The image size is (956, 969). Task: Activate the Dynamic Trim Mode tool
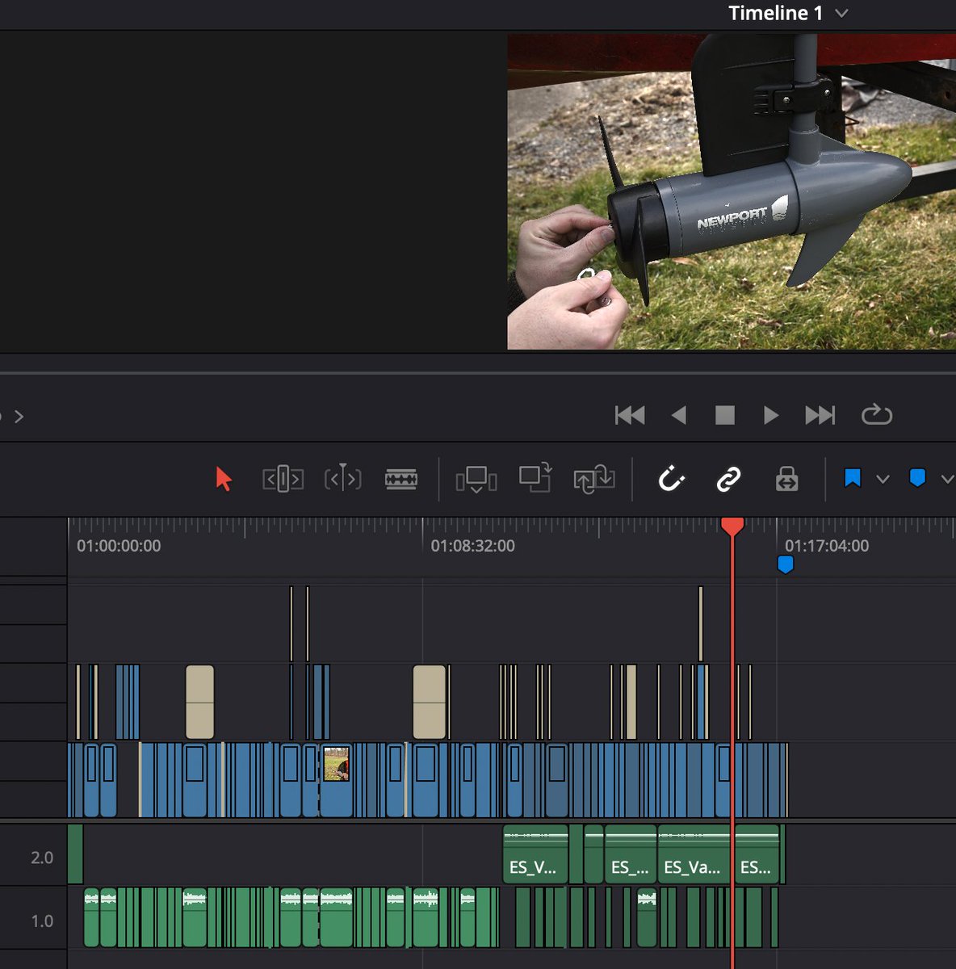tap(342, 478)
